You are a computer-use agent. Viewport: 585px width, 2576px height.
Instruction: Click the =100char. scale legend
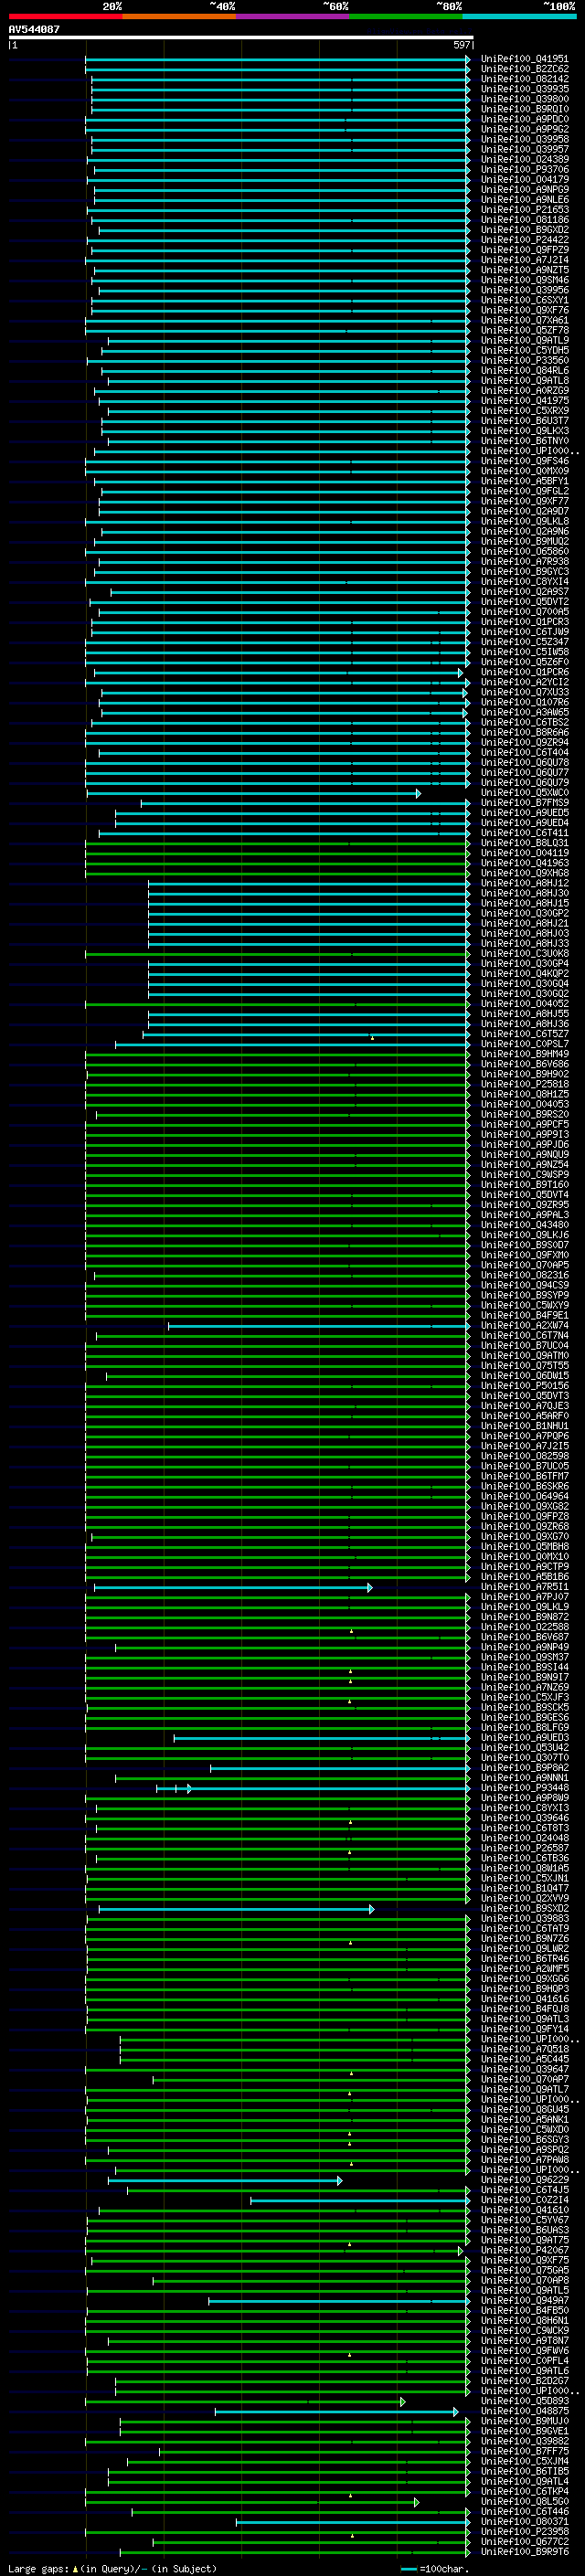(x=437, y=2569)
